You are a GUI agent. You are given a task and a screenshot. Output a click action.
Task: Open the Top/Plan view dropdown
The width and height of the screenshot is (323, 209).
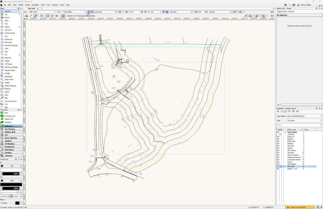pyautogui.click(x=192, y=12)
